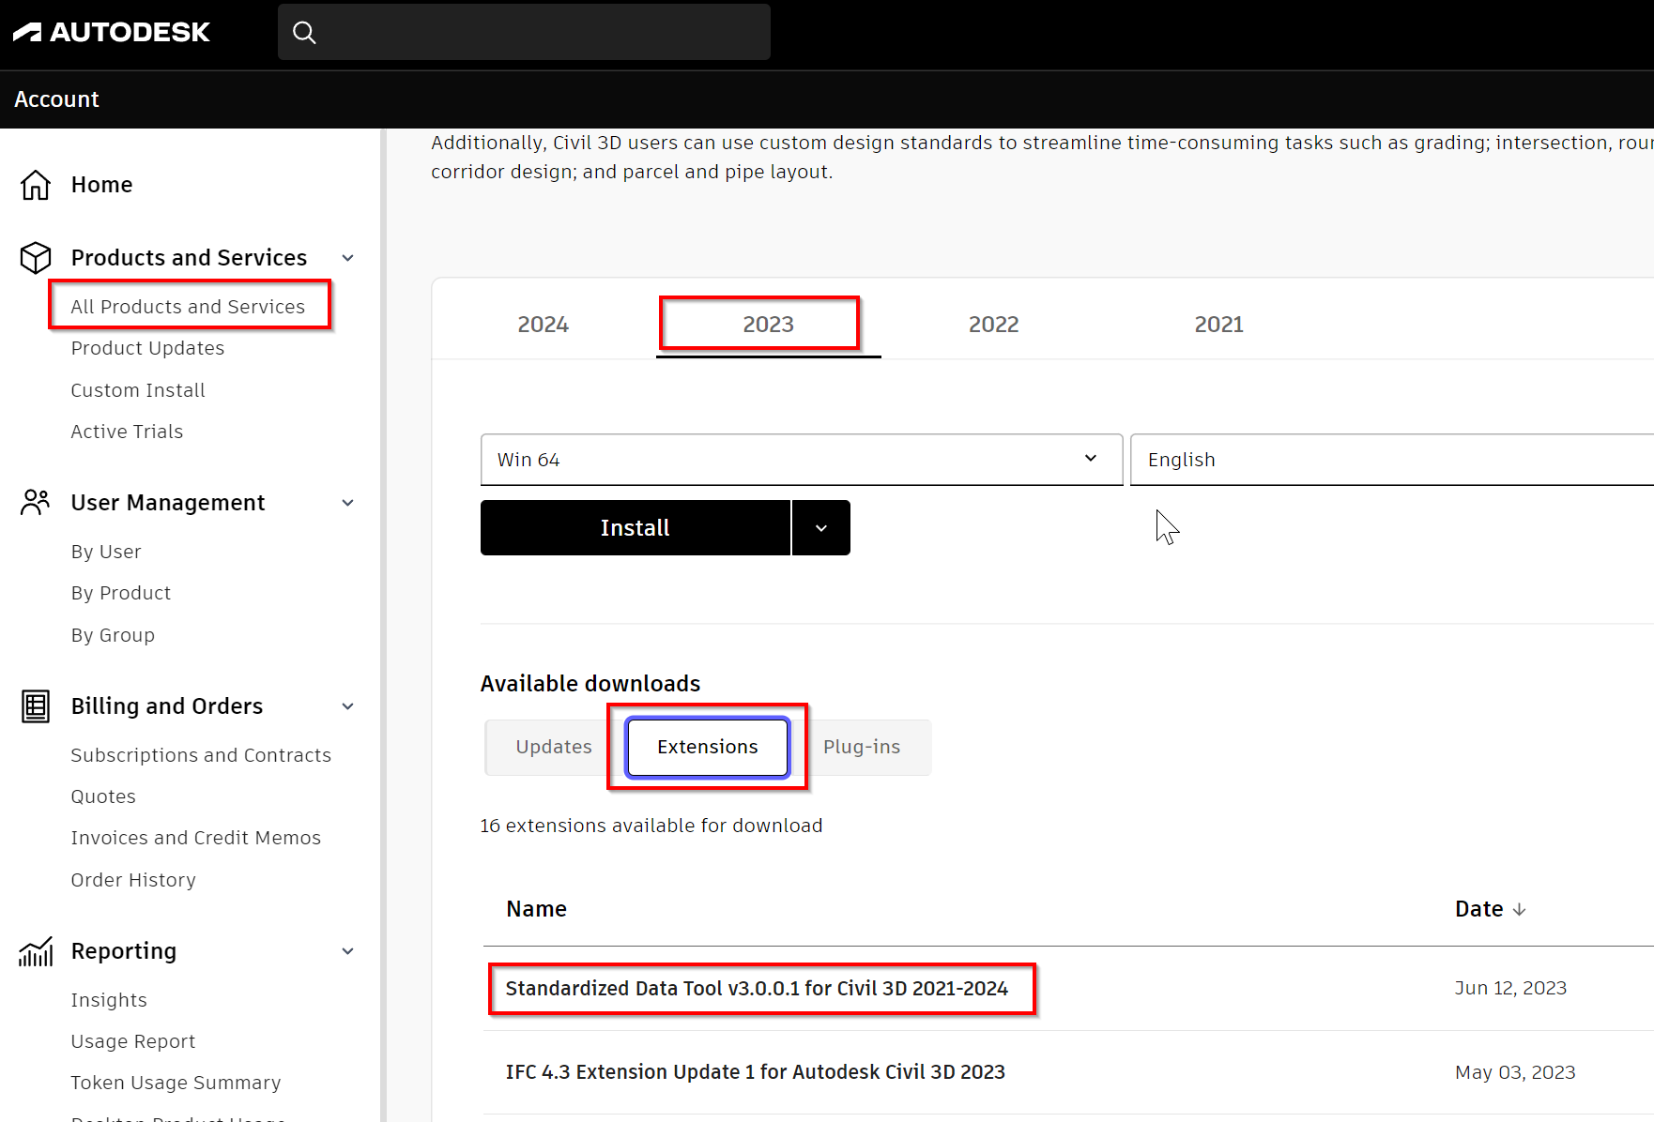Select the Home house icon
Image resolution: width=1654 pixels, height=1122 pixels.
35,185
